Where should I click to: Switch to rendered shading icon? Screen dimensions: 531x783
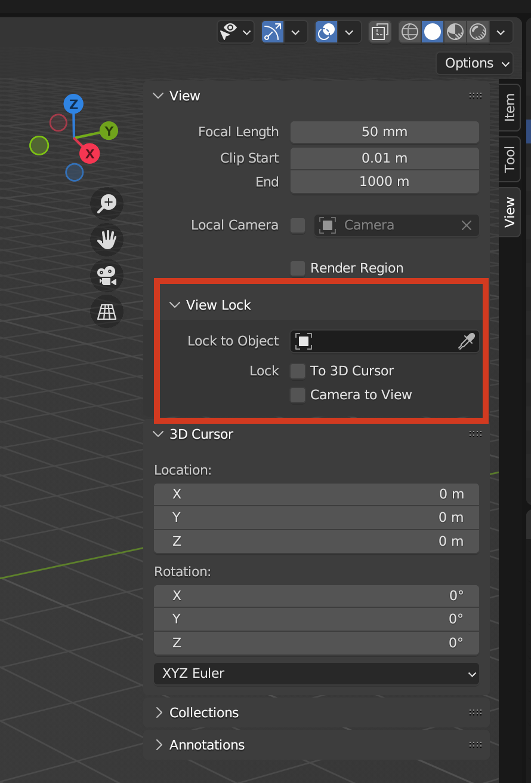[x=478, y=32]
